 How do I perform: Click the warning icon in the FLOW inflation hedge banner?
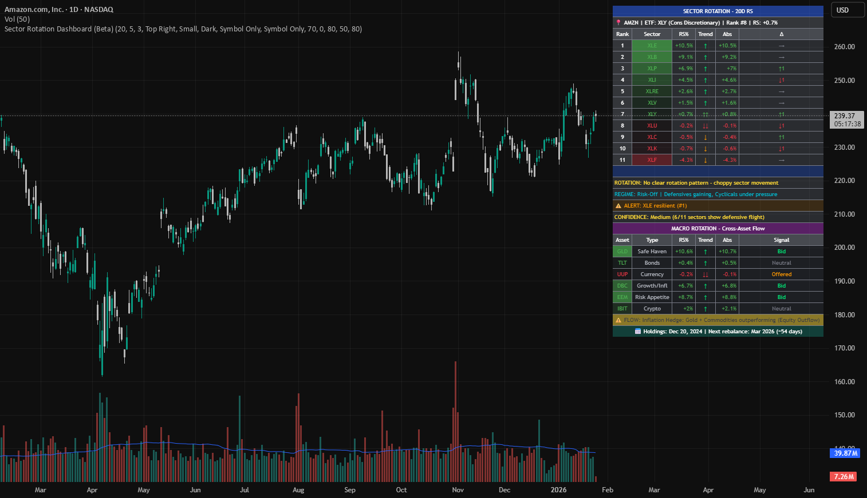click(x=619, y=320)
